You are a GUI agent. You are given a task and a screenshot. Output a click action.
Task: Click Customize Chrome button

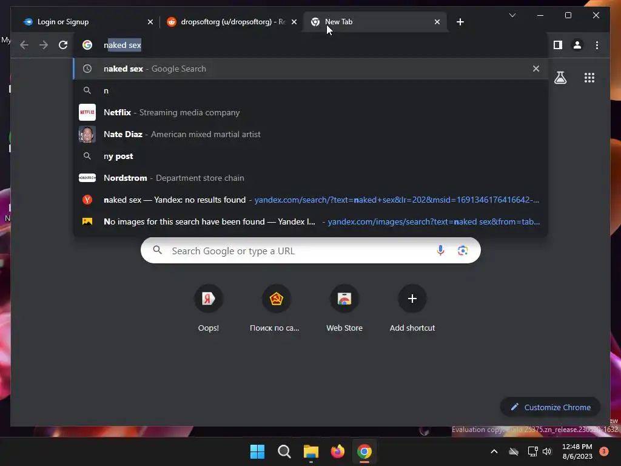pyautogui.click(x=550, y=407)
